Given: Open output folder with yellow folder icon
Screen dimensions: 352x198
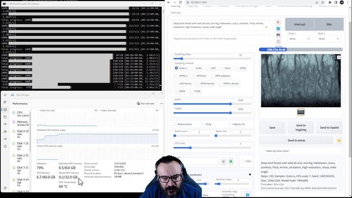Looking at the screenshot, I should click(339, 141).
